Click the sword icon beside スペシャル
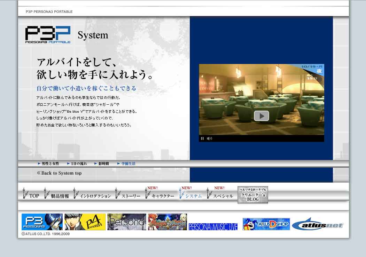The width and height of the screenshot is (366, 257). [x=209, y=193]
